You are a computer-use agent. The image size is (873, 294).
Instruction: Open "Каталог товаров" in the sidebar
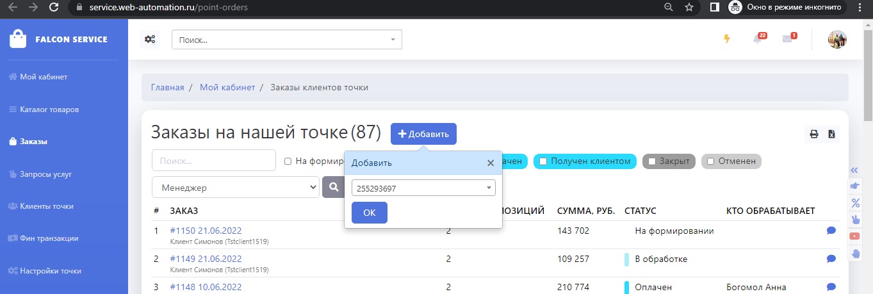[49, 110]
